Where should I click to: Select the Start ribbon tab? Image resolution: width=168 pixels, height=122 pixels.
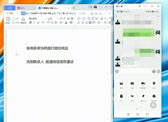[23, 13]
